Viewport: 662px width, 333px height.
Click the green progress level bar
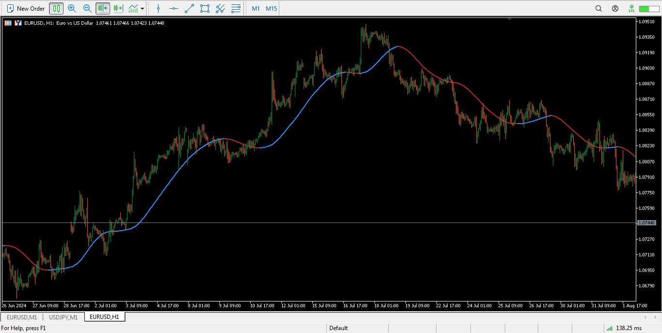tap(649, 9)
